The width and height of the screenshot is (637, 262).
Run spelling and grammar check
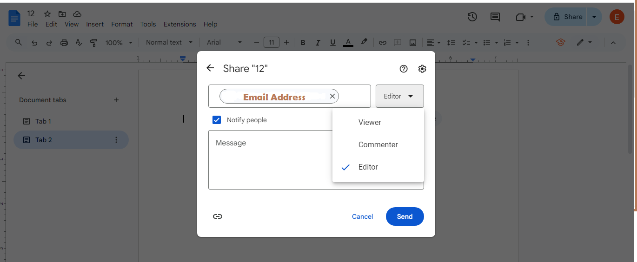(79, 43)
